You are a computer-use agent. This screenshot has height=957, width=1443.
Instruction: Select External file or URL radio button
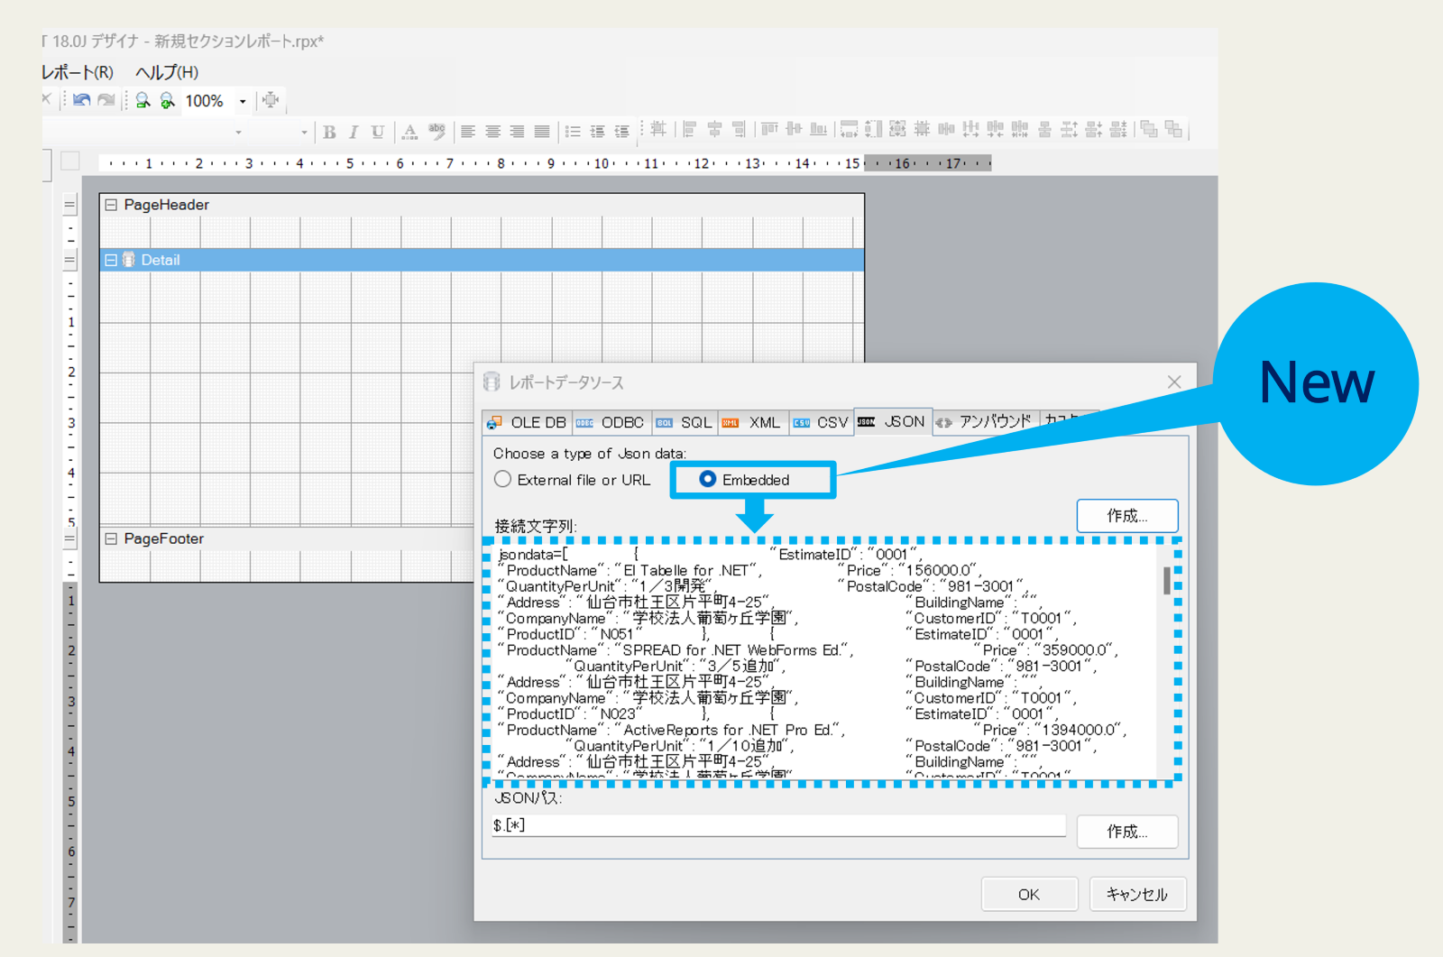[502, 479]
